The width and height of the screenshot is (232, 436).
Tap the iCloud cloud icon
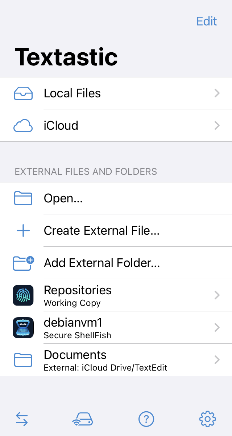[x=23, y=126]
